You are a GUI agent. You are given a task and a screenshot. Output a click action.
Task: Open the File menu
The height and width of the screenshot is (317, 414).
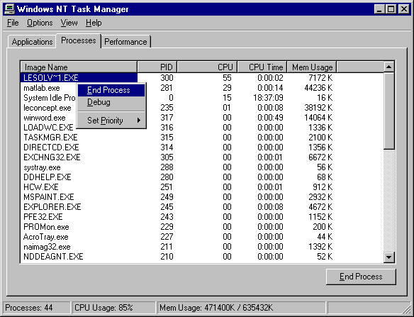point(13,23)
